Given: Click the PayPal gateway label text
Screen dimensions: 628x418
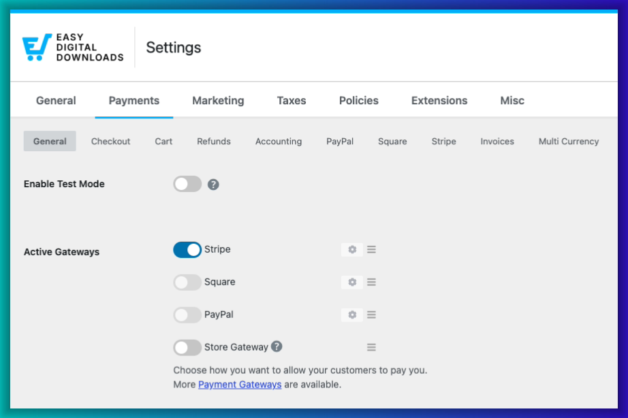Looking at the screenshot, I should click(x=219, y=315).
